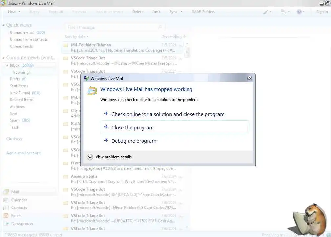This screenshot has width=331, height=237.
Task: Click message list scrollbar up arrow
Action: point(187,44)
